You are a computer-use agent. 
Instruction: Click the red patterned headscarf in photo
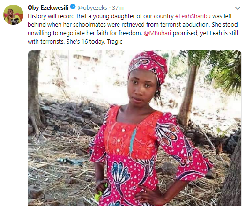(x=148, y=66)
